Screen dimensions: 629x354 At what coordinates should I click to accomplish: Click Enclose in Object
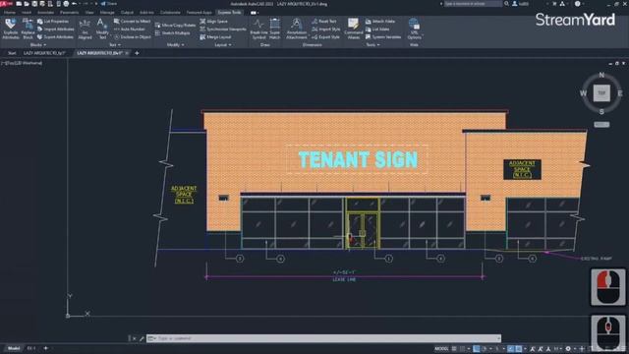click(x=132, y=37)
